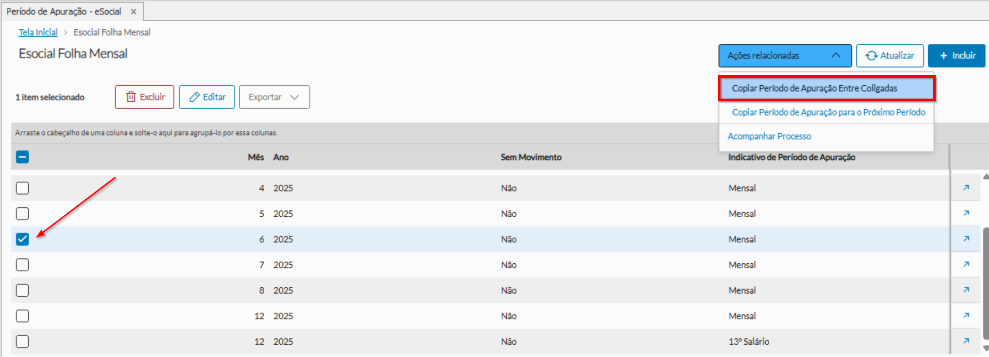Open the 13º Salário row link arrow
989x357 pixels.
tap(966, 341)
